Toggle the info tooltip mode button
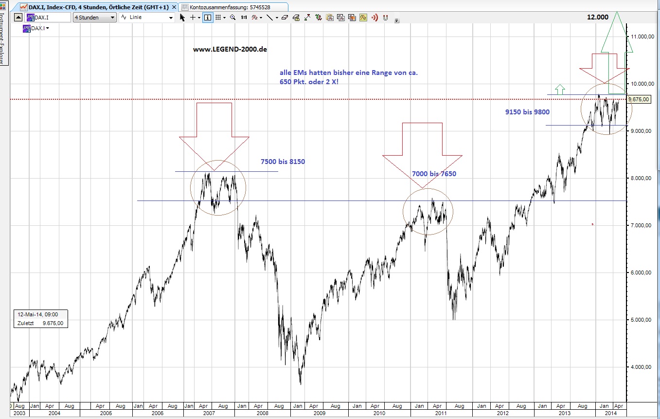This screenshot has width=660, height=419. tap(207, 18)
